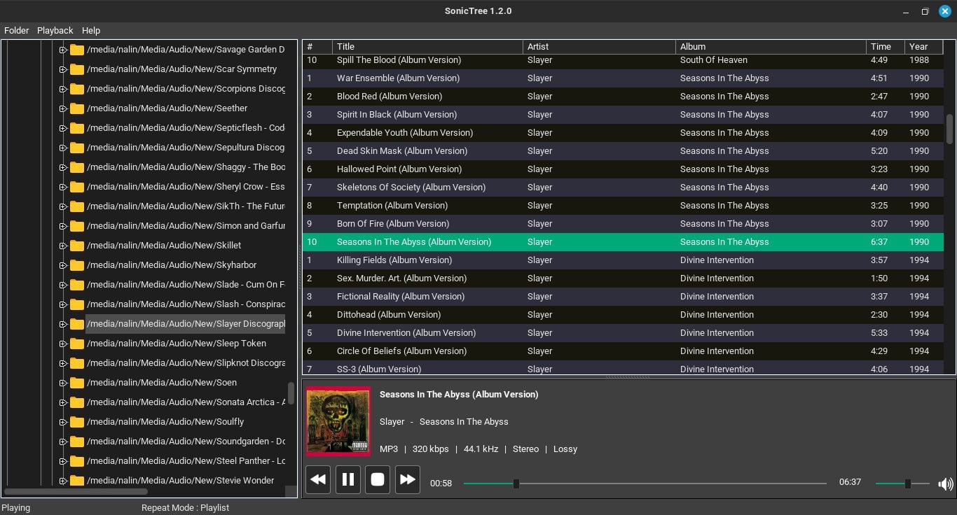
Task: Expand the Sleep Token folder node
Action: coord(62,344)
